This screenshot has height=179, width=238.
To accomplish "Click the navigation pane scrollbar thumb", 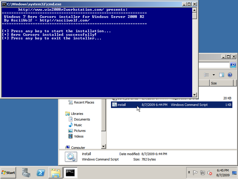I will (103, 115).
